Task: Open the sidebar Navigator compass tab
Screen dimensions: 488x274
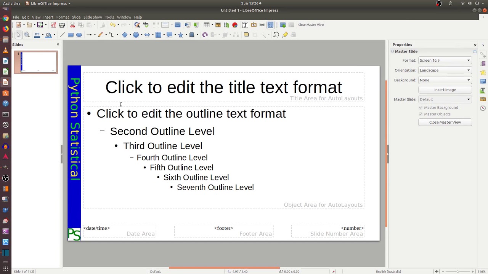Action: 483,108
